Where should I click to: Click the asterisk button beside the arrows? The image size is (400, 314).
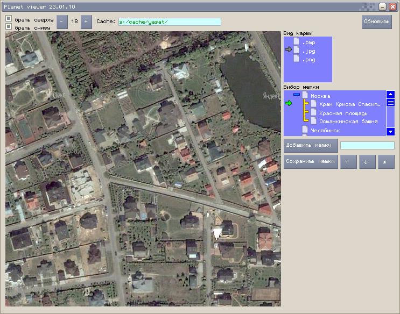click(x=386, y=162)
